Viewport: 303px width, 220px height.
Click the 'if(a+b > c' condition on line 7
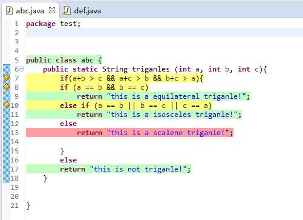(x=81, y=78)
